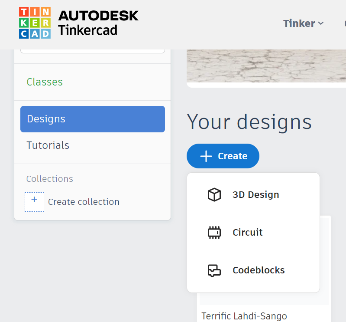Click the Autodesk Tinkercad wordmark
346x322 pixels.
(98, 23)
